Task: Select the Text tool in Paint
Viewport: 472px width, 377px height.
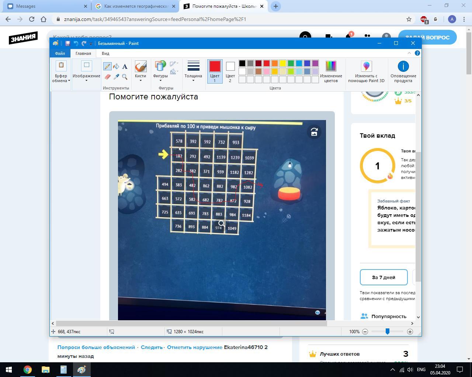Action: click(x=125, y=66)
